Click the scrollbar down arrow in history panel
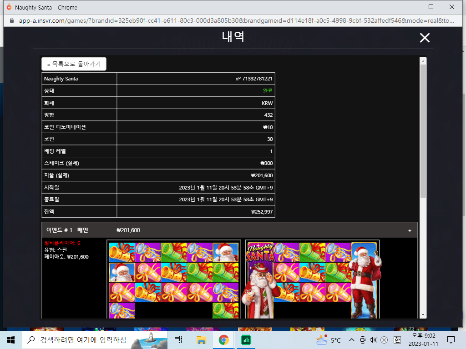 tap(423, 315)
